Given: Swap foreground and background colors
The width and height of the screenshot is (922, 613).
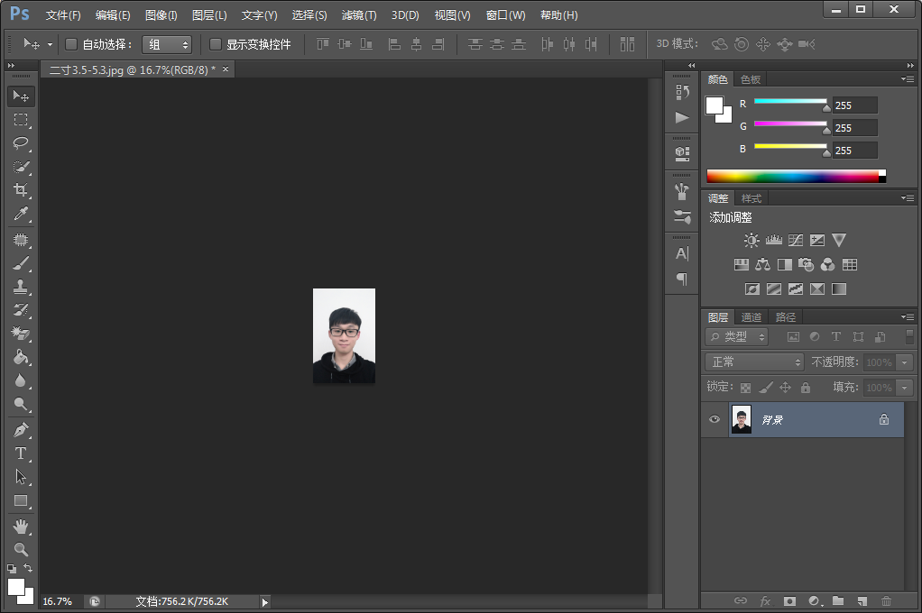Looking at the screenshot, I should click(28, 568).
